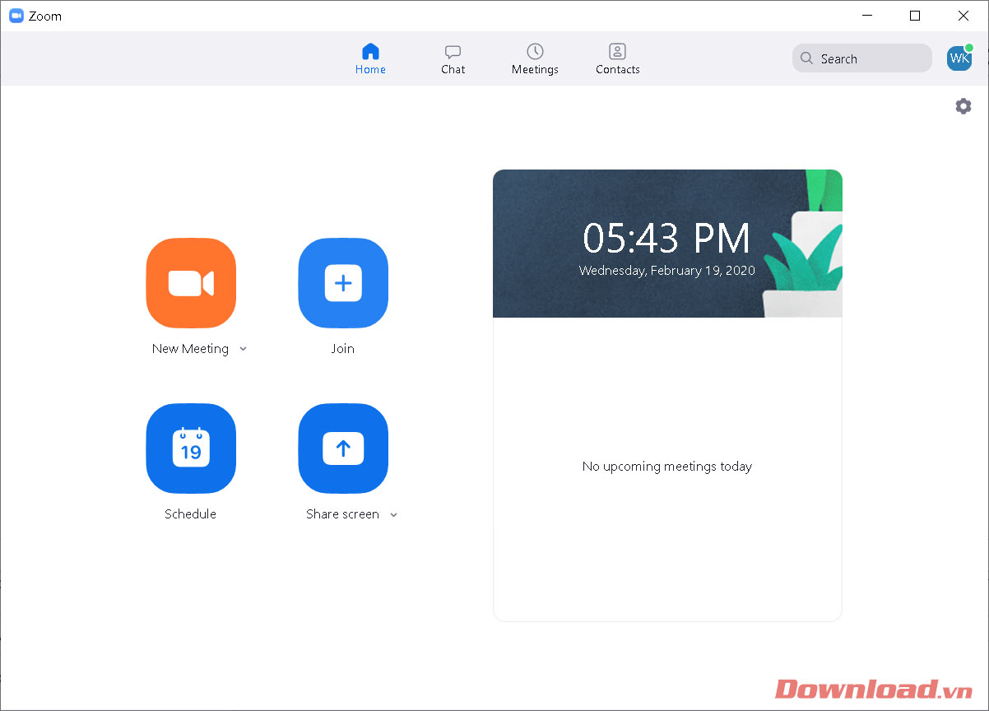The image size is (989, 711).
Task: Open the WK profile avatar menu
Action: (959, 58)
